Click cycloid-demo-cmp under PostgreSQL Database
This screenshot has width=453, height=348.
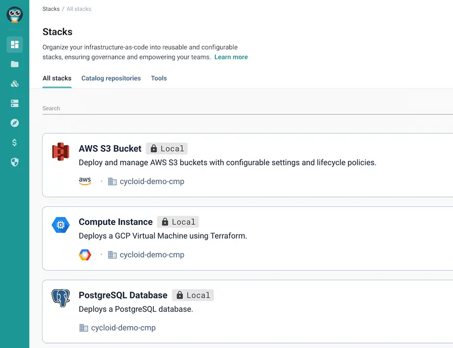pyautogui.click(x=123, y=328)
